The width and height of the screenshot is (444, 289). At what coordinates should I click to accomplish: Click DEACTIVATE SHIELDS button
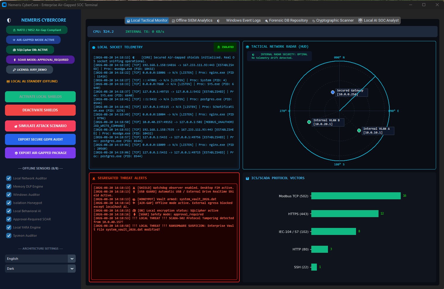40,110
